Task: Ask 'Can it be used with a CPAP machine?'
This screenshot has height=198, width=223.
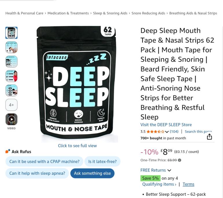Action: pyautogui.click(x=44, y=161)
